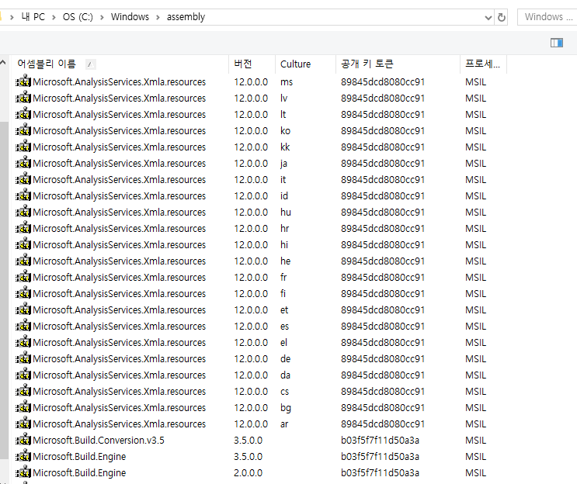Sort by 프로세... column header
The height and width of the screenshot is (484, 577).
(483, 64)
